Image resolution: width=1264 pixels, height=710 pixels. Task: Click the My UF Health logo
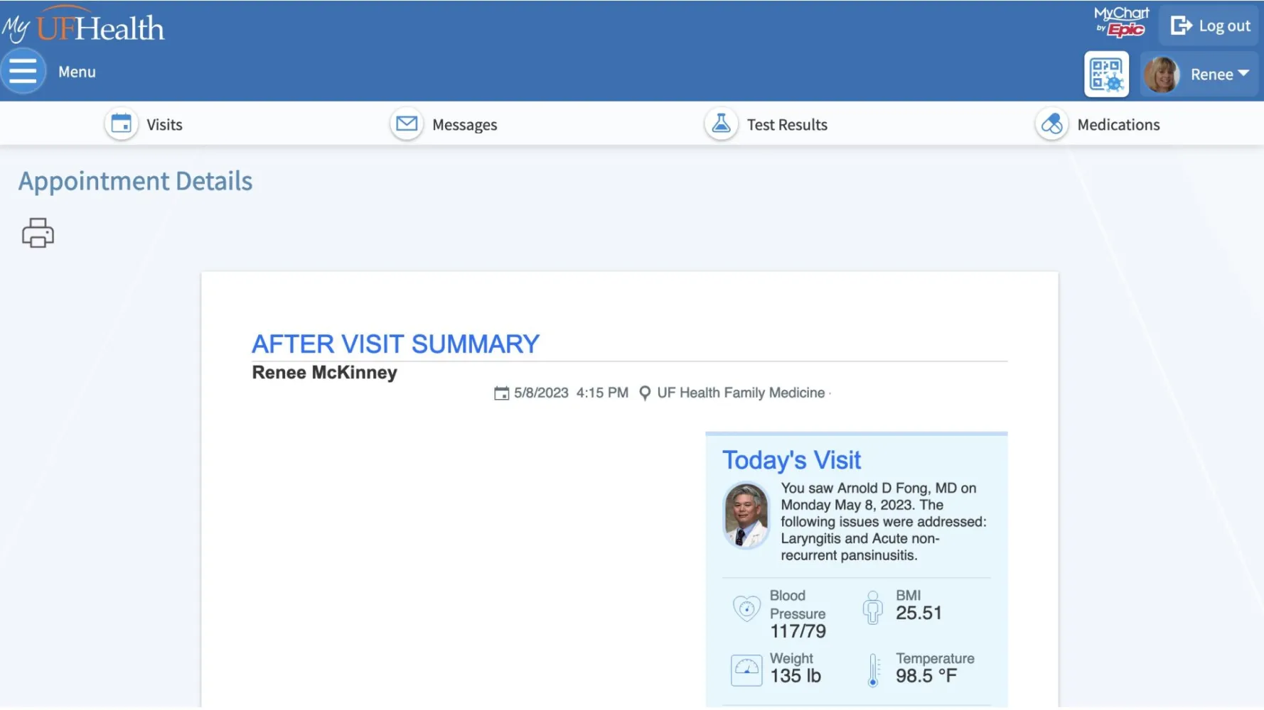[83, 25]
